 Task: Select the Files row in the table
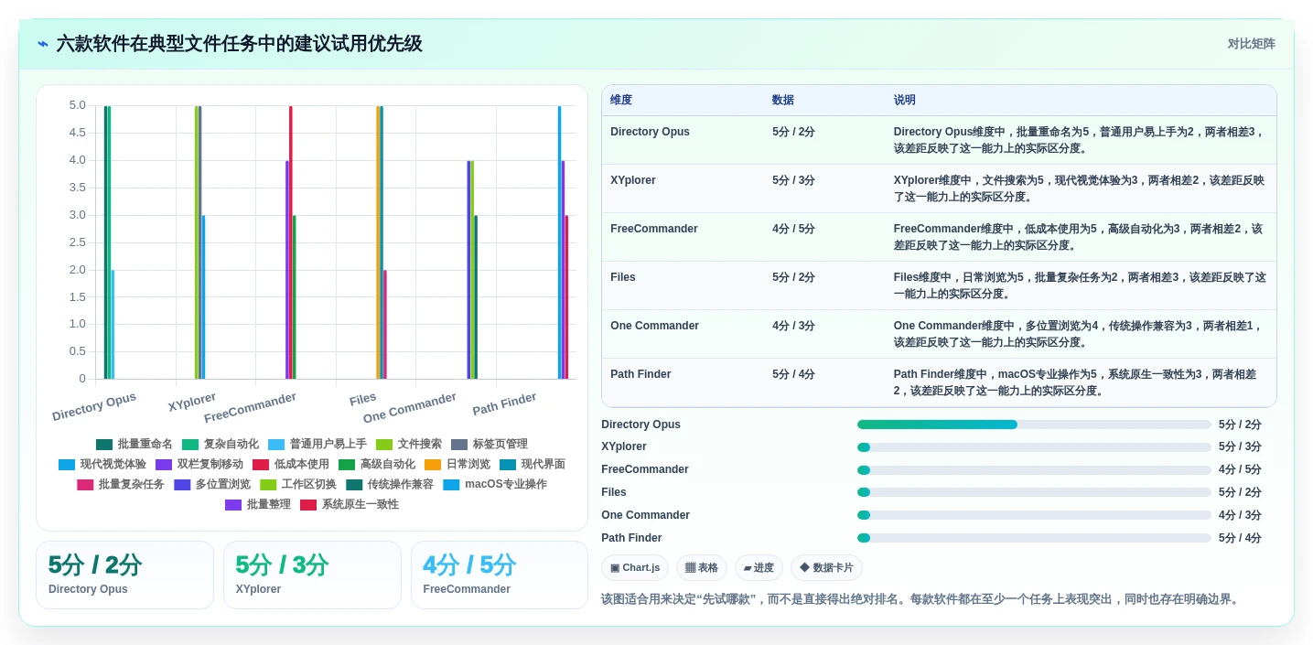tap(939, 285)
